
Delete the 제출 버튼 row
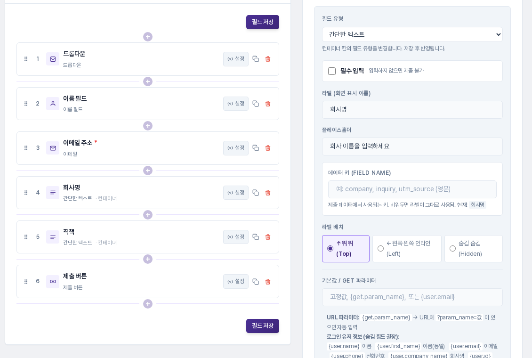pos(268,282)
